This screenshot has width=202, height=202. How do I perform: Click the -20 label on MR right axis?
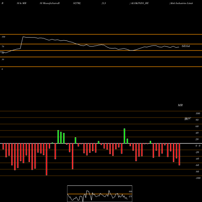pos(197,152)
